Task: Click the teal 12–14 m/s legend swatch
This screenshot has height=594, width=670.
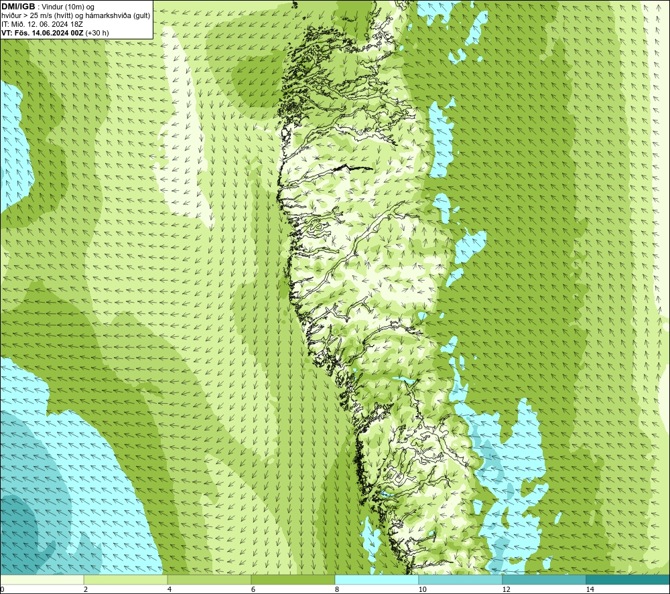Action: tap(544, 579)
